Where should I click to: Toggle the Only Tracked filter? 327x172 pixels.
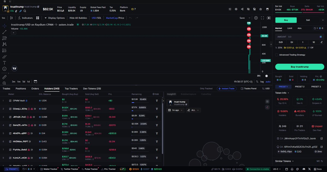(x=206, y=89)
